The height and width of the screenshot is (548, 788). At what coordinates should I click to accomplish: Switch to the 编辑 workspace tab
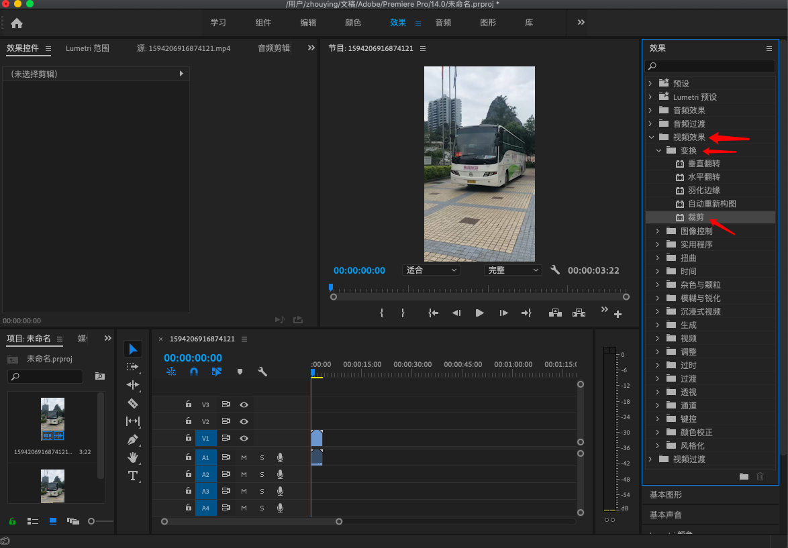coord(308,23)
